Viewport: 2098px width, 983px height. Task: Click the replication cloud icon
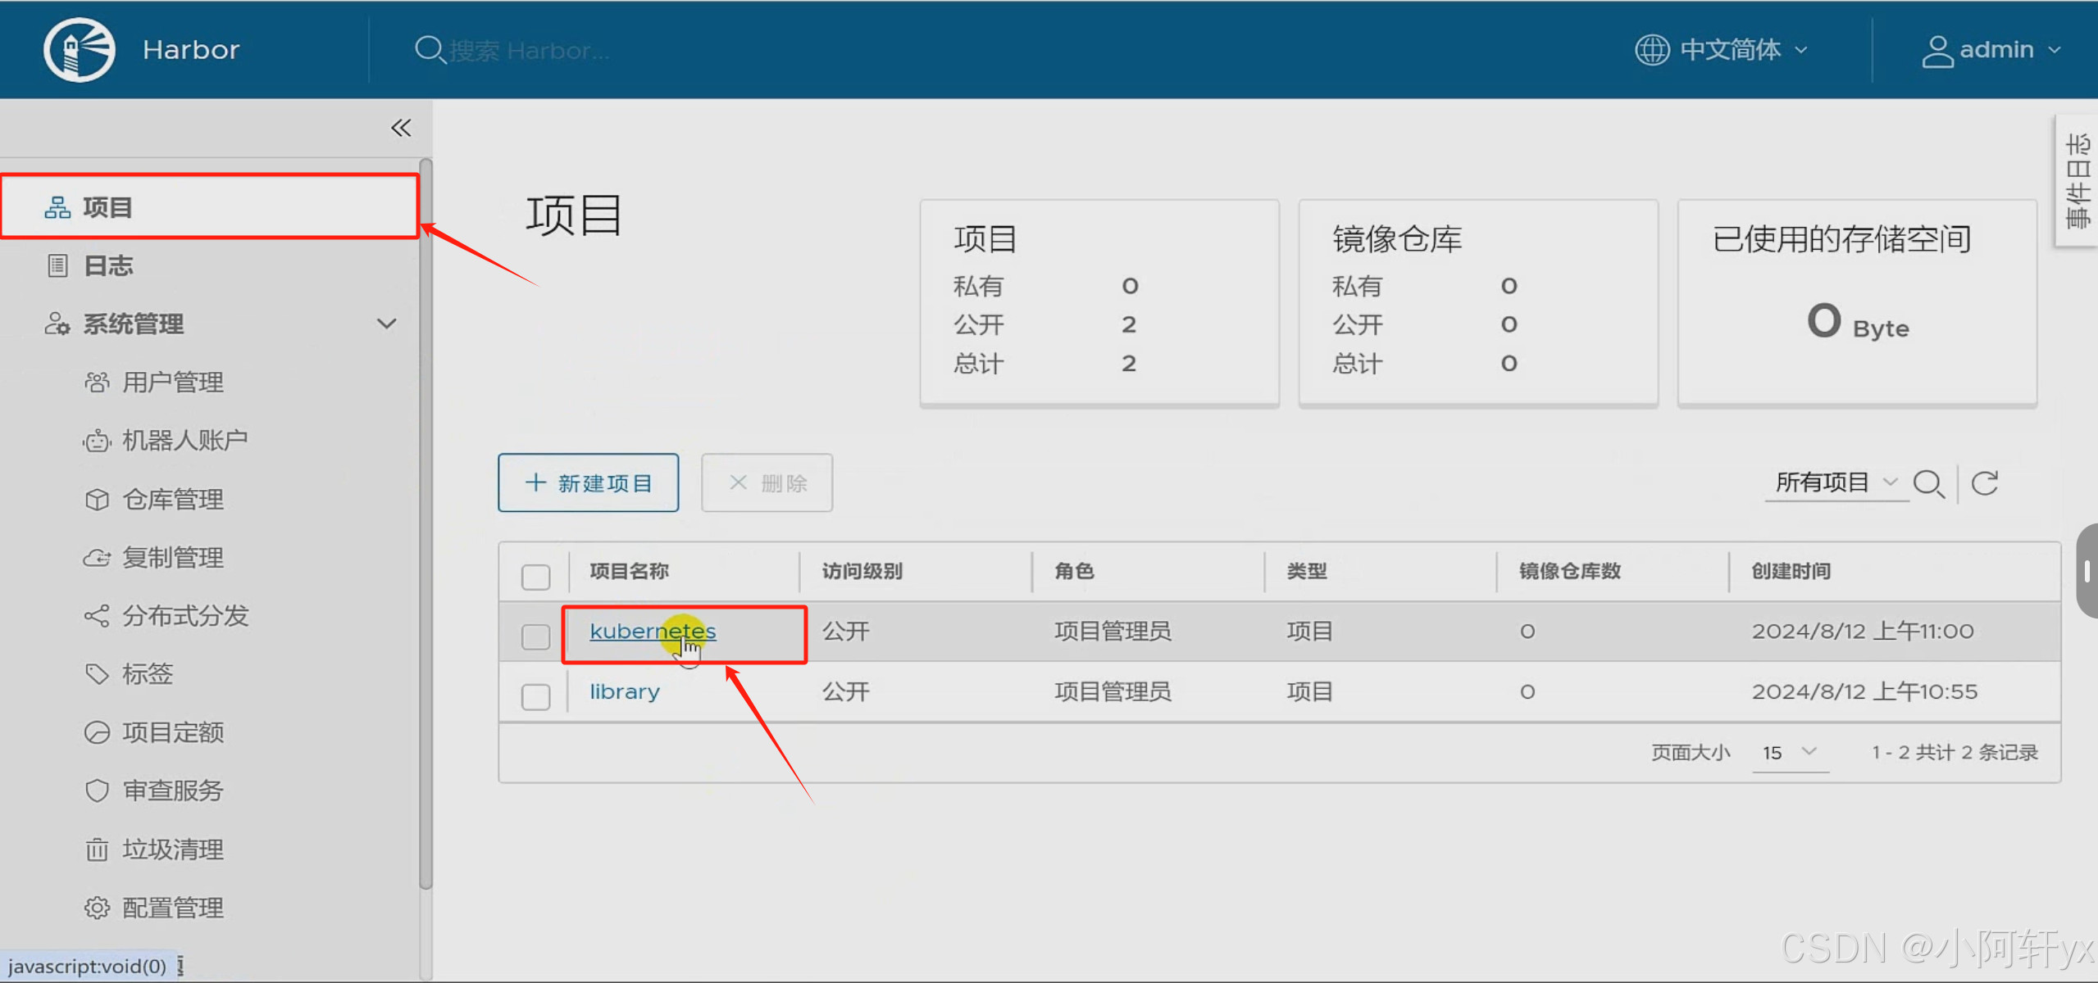pos(97,558)
